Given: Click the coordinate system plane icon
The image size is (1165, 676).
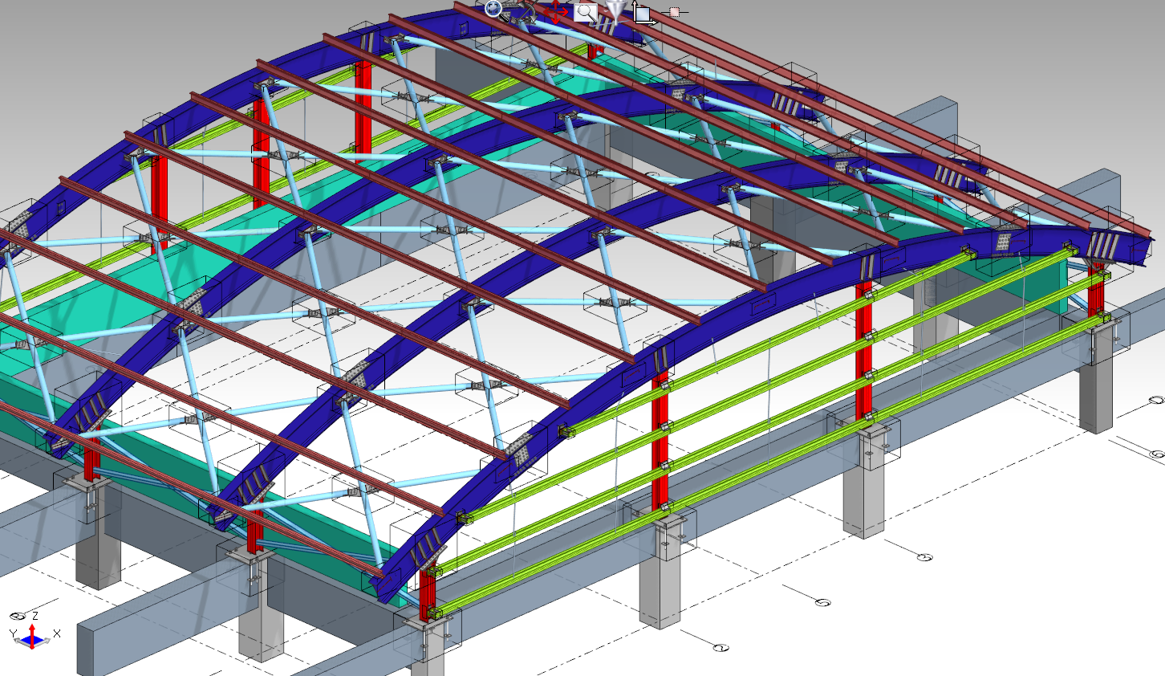Looking at the screenshot, I should click(642, 13).
